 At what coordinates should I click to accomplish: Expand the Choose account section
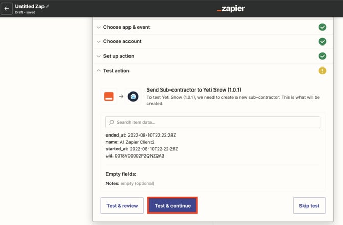coord(122,41)
